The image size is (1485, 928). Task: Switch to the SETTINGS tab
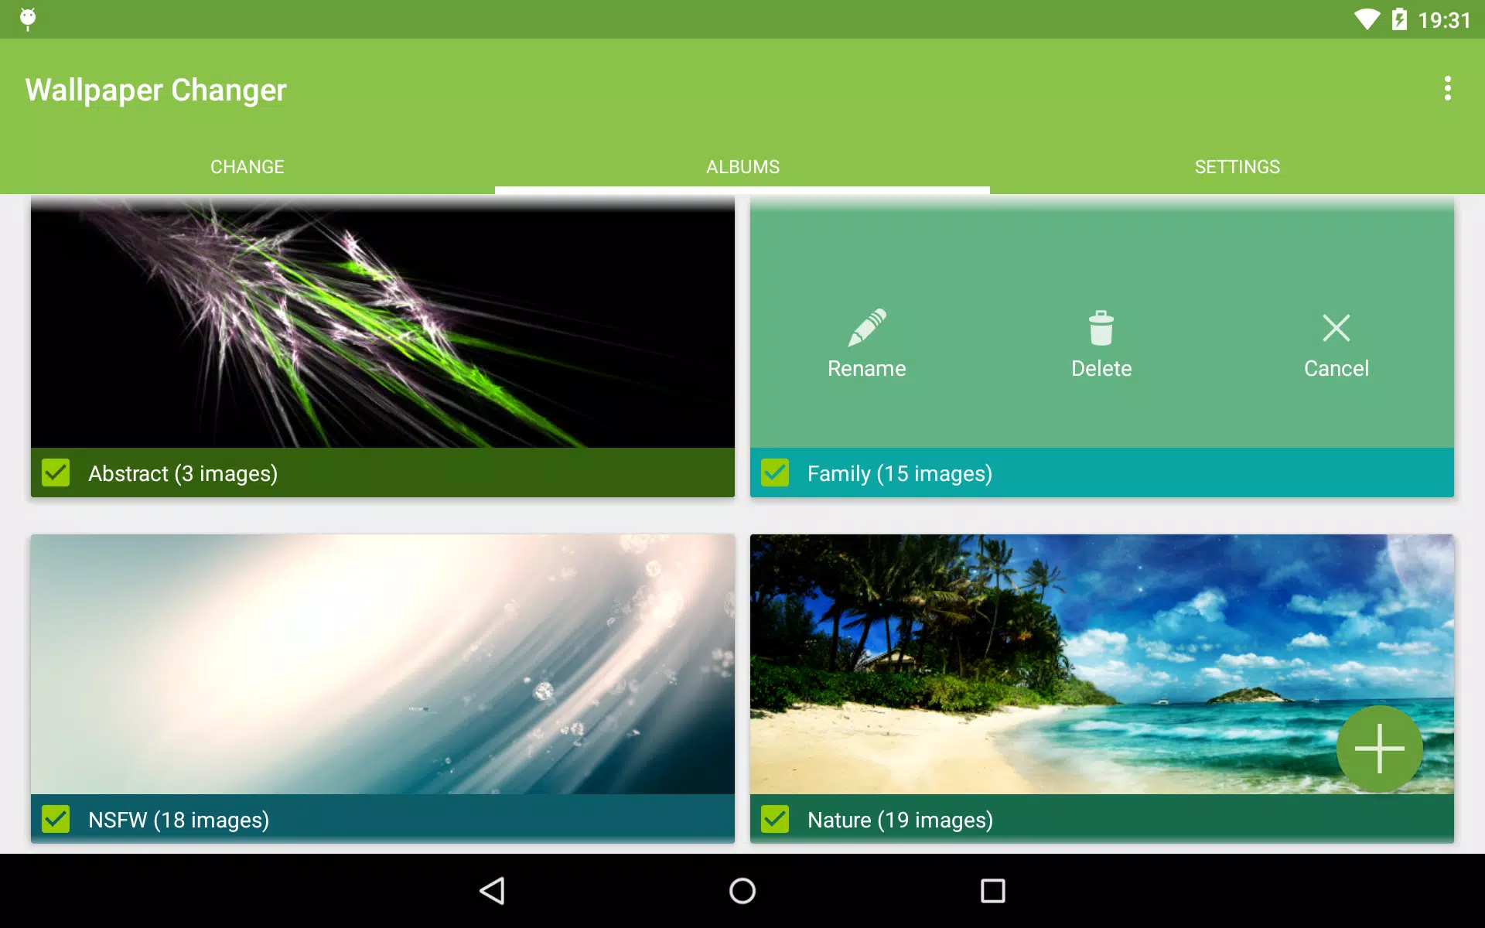click(x=1237, y=167)
